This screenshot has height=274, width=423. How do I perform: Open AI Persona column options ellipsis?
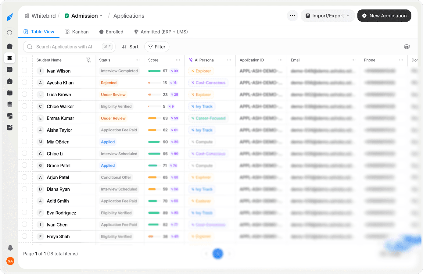click(229, 60)
